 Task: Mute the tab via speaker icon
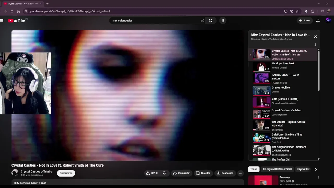point(37,4)
